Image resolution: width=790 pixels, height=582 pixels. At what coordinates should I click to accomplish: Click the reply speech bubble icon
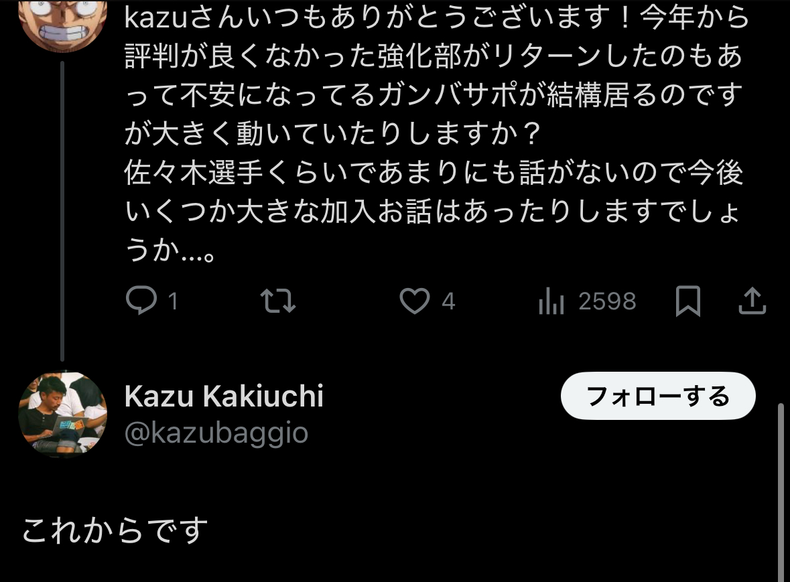[x=141, y=301]
